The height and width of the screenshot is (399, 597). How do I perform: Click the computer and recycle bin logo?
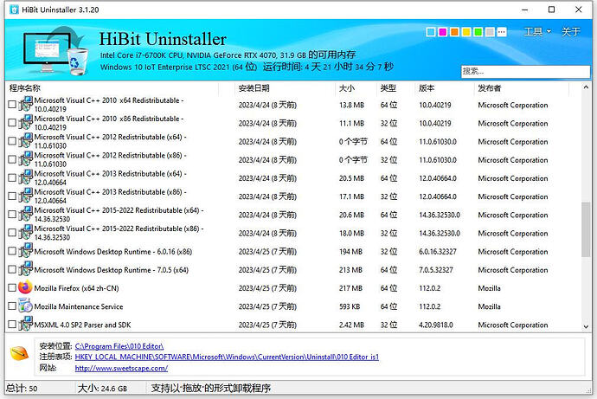(x=55, y=50)
